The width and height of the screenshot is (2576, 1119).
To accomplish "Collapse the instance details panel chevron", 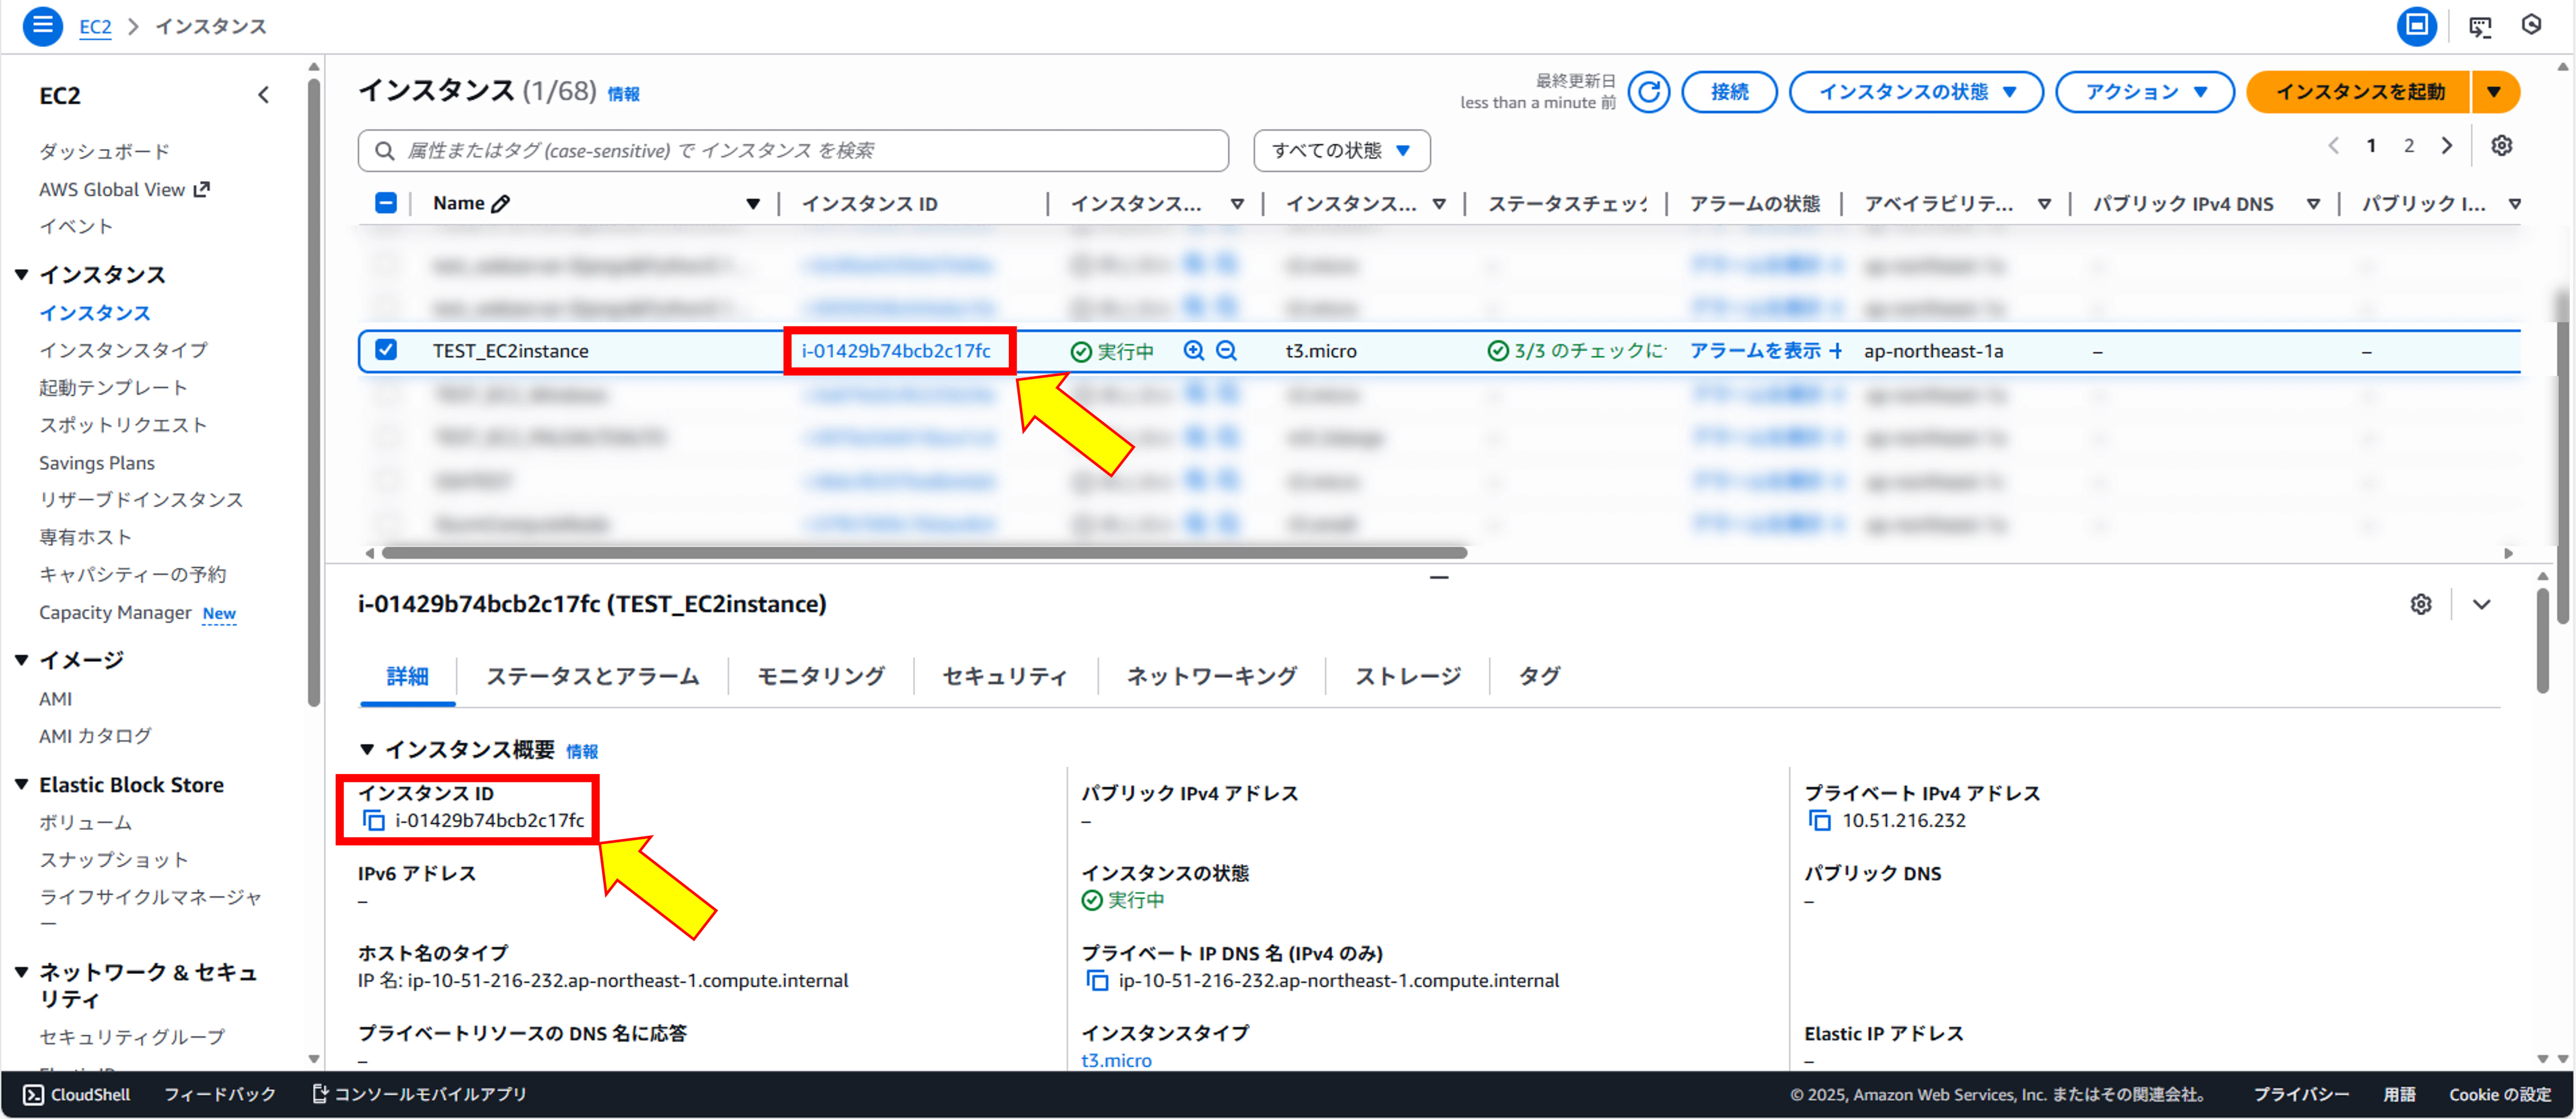I will pos(2481,604).
